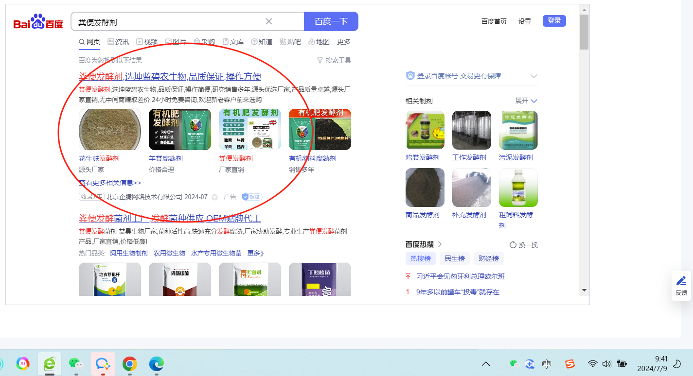Click the 登录百度帐号 交易更有保障 text
693x376 pixels.
pos(459,76)
